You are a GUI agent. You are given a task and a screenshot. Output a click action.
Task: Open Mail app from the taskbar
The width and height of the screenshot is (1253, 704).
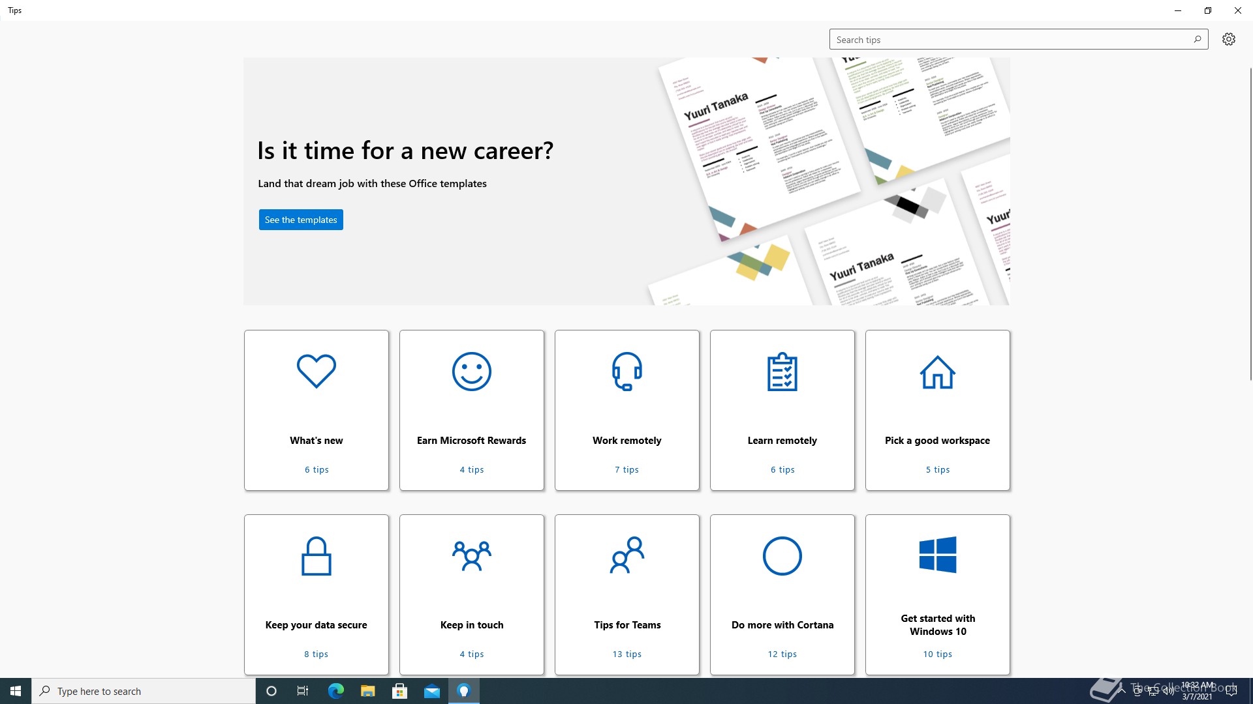pos(431,691)
